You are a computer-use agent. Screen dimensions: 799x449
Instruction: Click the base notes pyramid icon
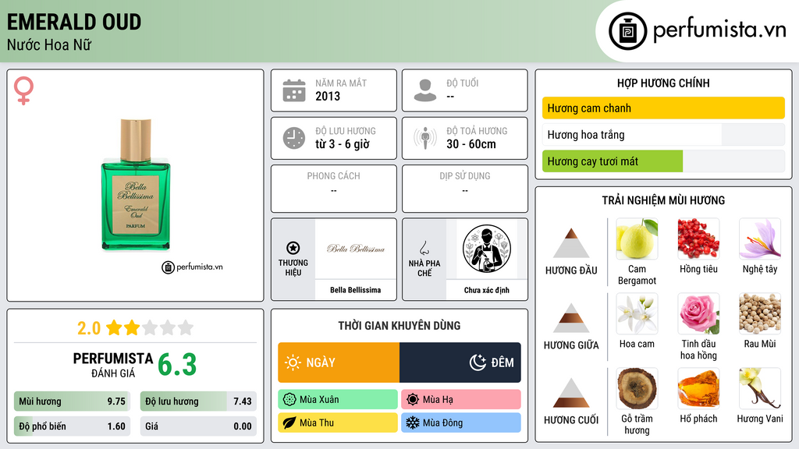pyautogui.click(x=571, y=393)
